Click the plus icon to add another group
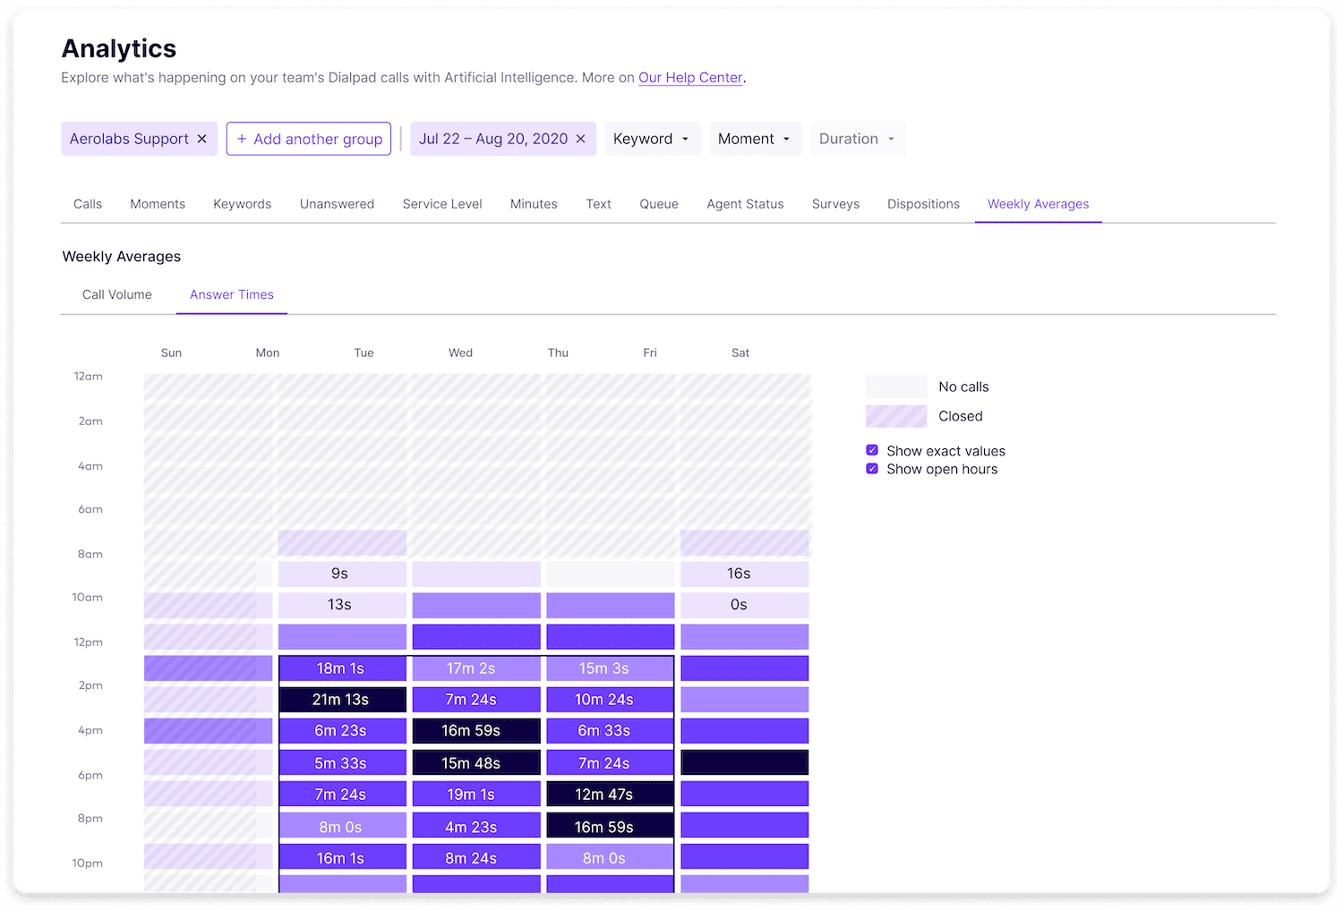 pos(242,139)
